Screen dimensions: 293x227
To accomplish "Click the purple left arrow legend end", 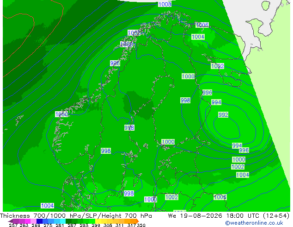I will (11, 221).
